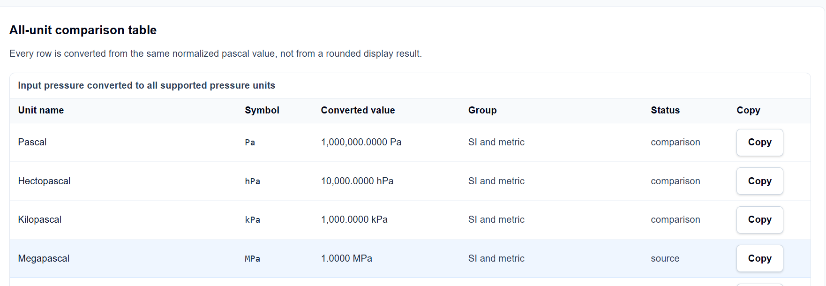Select the 'Megapascal' unit name cell

point(44,258)
